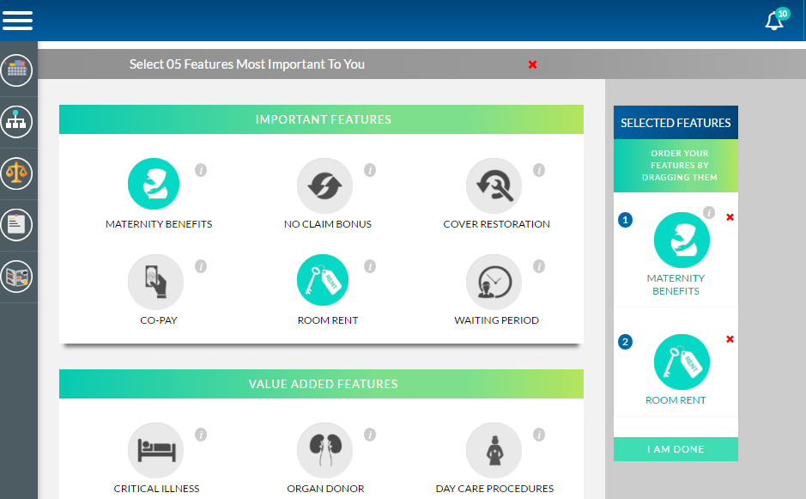The image size is (806, 499).
Task: Select the No Claim Bonus feature
Action: point(324,186)
